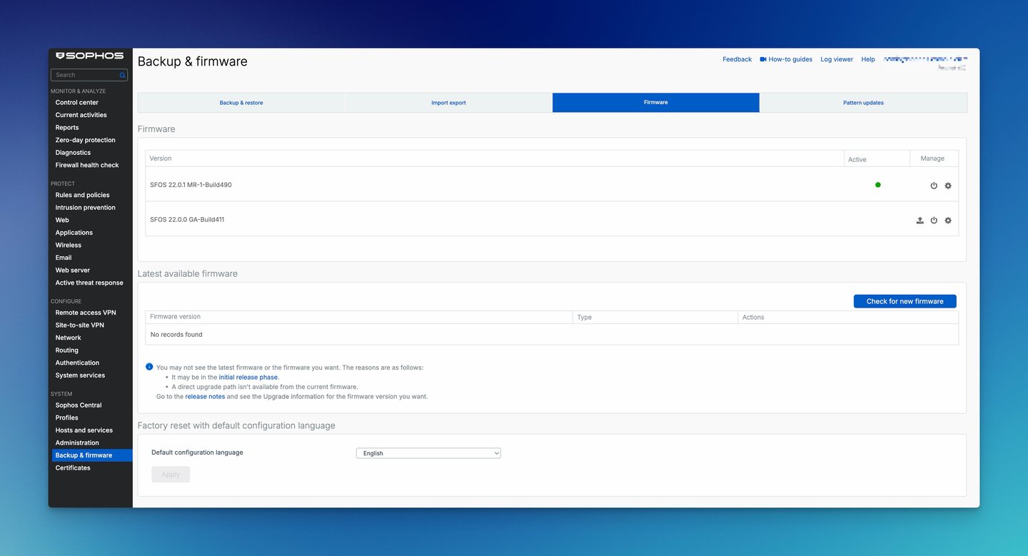This screenshot has height=556, width=1028.
Task: Open Site-to-site VPN
Action: (x=80, y=325)
